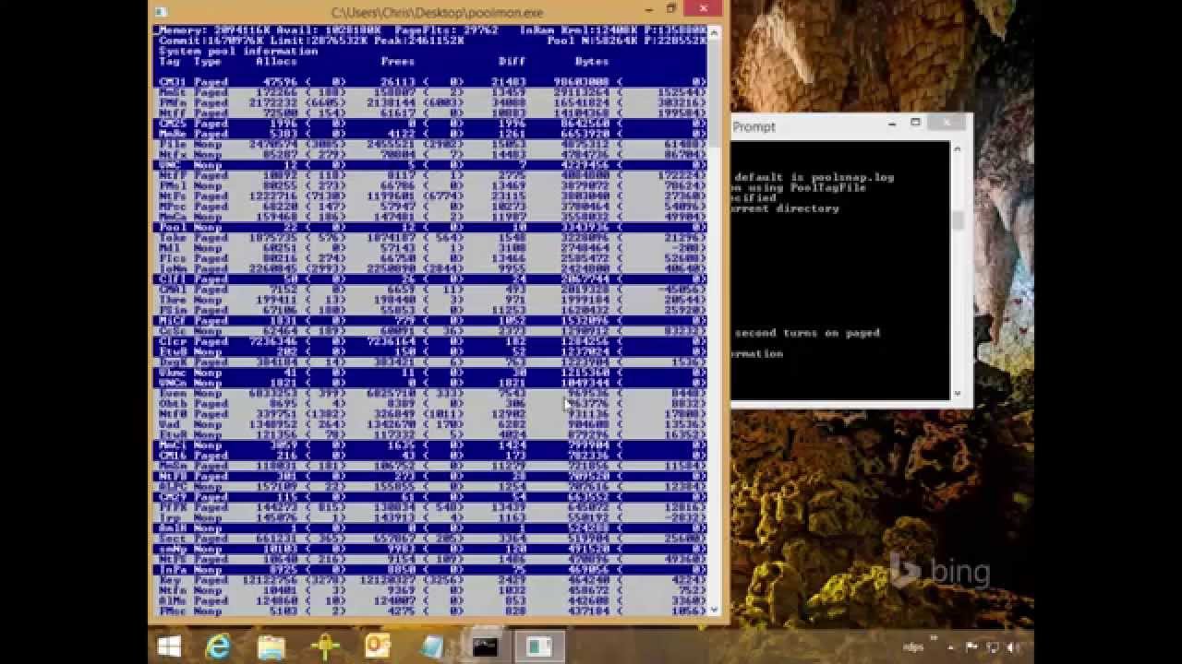
Task: Click 'rrent directory' line in Command Prompt
Action: (x=786, y=208)
